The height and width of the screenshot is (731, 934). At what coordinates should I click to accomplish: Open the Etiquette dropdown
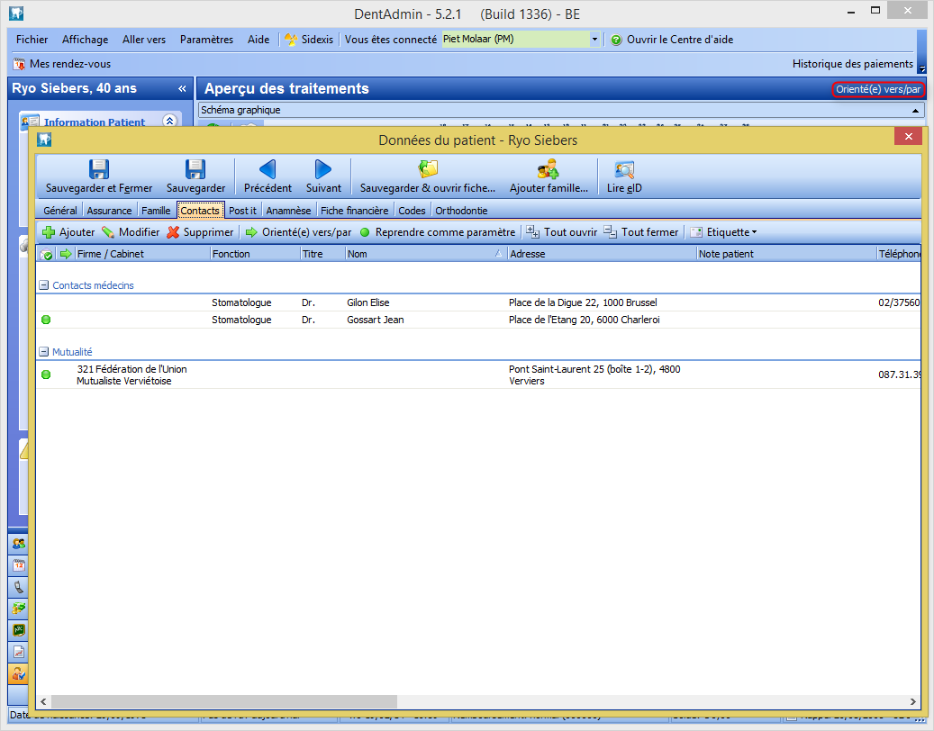(x=723, y=232)
